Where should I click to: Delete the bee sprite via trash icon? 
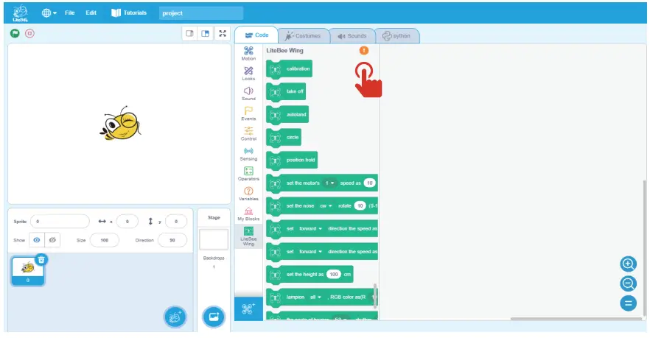pos(41,260)
